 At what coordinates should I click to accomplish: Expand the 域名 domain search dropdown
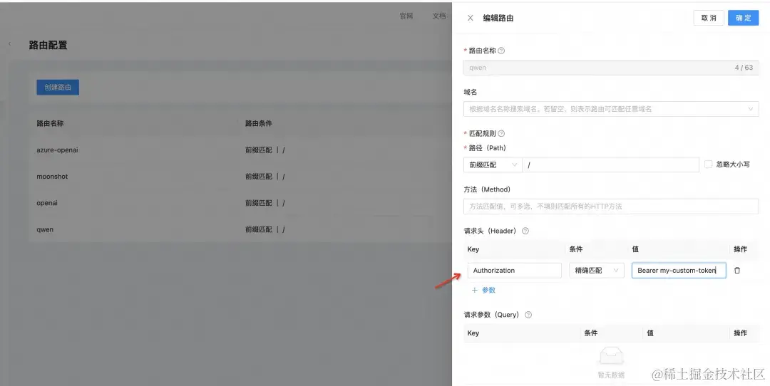pos(611,109)
